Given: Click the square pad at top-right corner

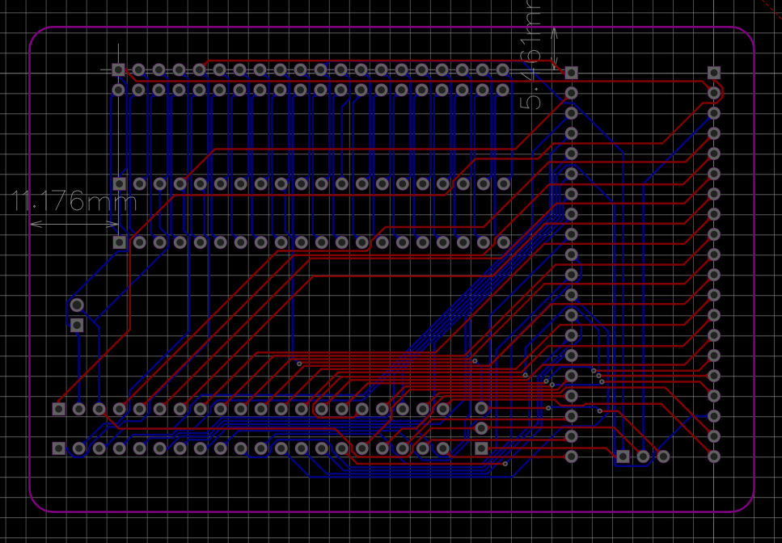Looking at the screenshot, I should (715, 72).
